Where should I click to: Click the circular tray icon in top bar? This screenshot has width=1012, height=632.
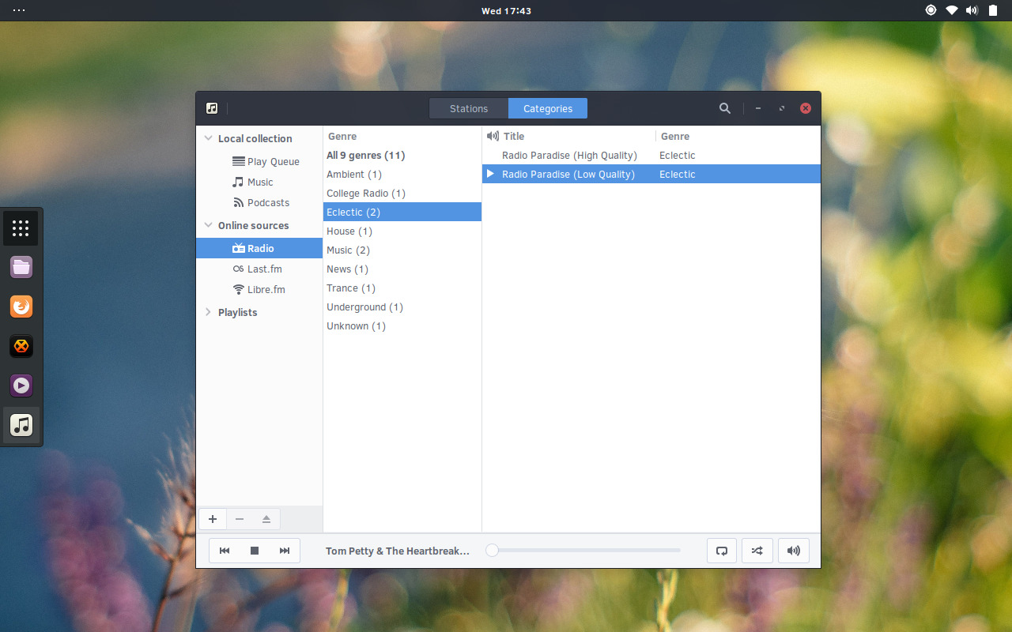(931, 10)
